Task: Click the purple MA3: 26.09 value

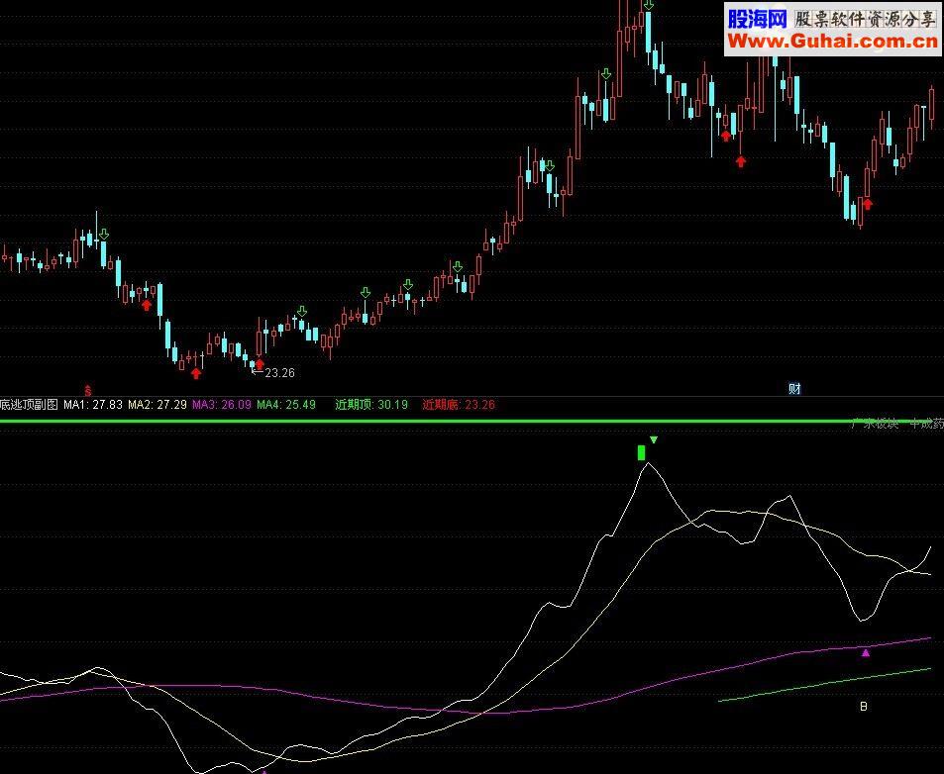Action: tap(222, 405)
